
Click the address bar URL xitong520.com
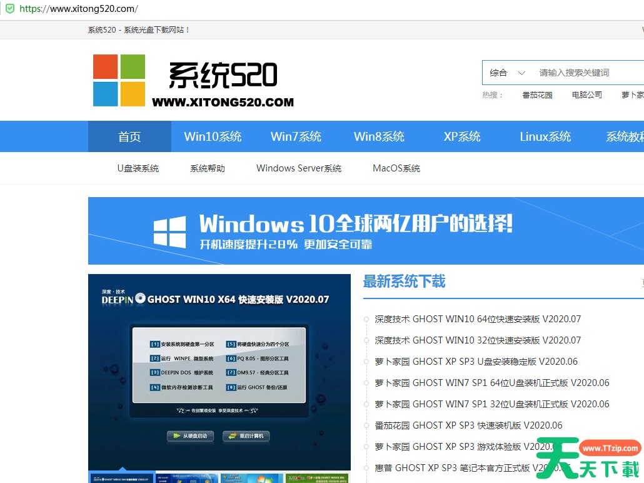coord(79,8)
